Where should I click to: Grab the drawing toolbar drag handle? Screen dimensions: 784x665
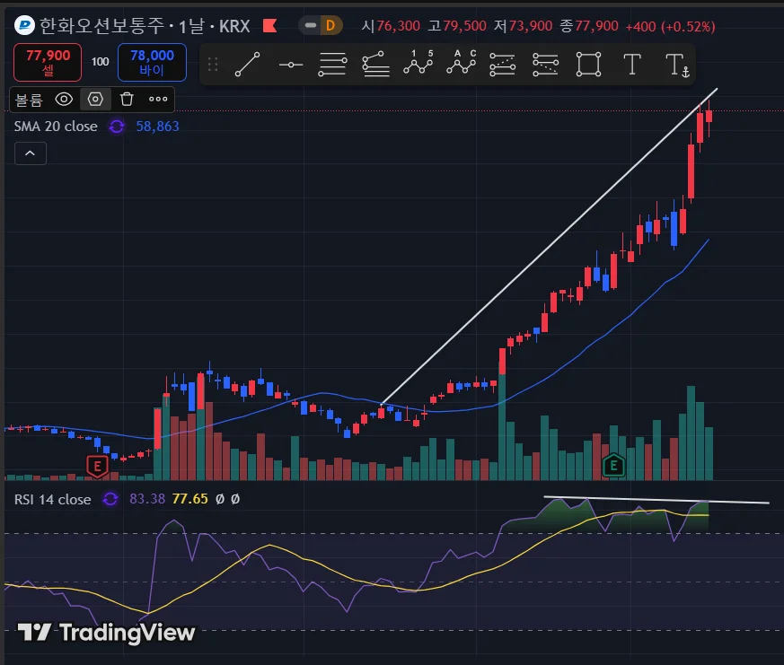pos(213,65)
